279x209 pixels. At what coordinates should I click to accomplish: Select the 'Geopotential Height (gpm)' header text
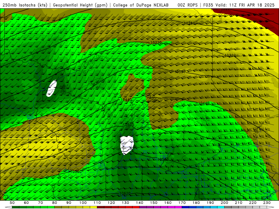[80, 5]
